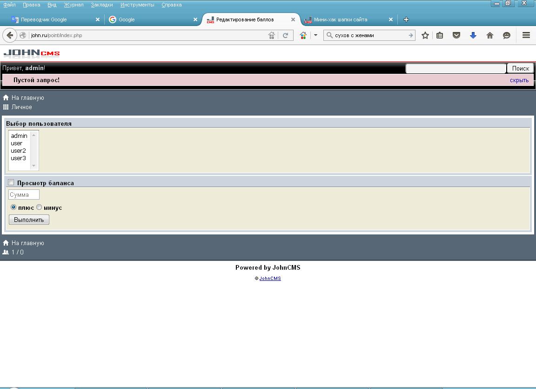Open the Справка menu
This screenshot has height=389, width=536.
172,5
